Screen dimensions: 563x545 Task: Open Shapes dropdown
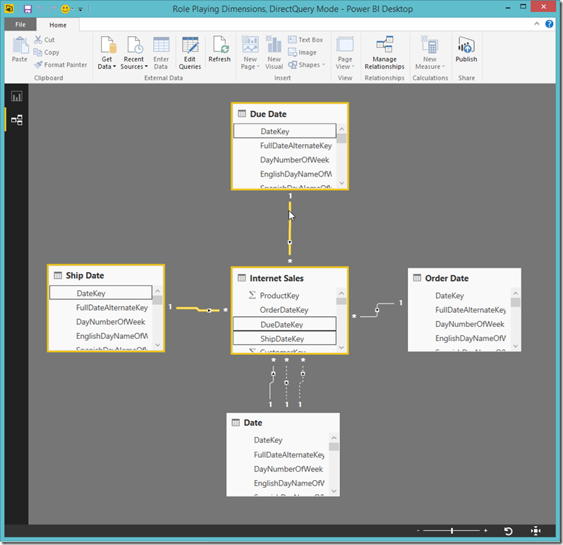(x=307, y=65)
